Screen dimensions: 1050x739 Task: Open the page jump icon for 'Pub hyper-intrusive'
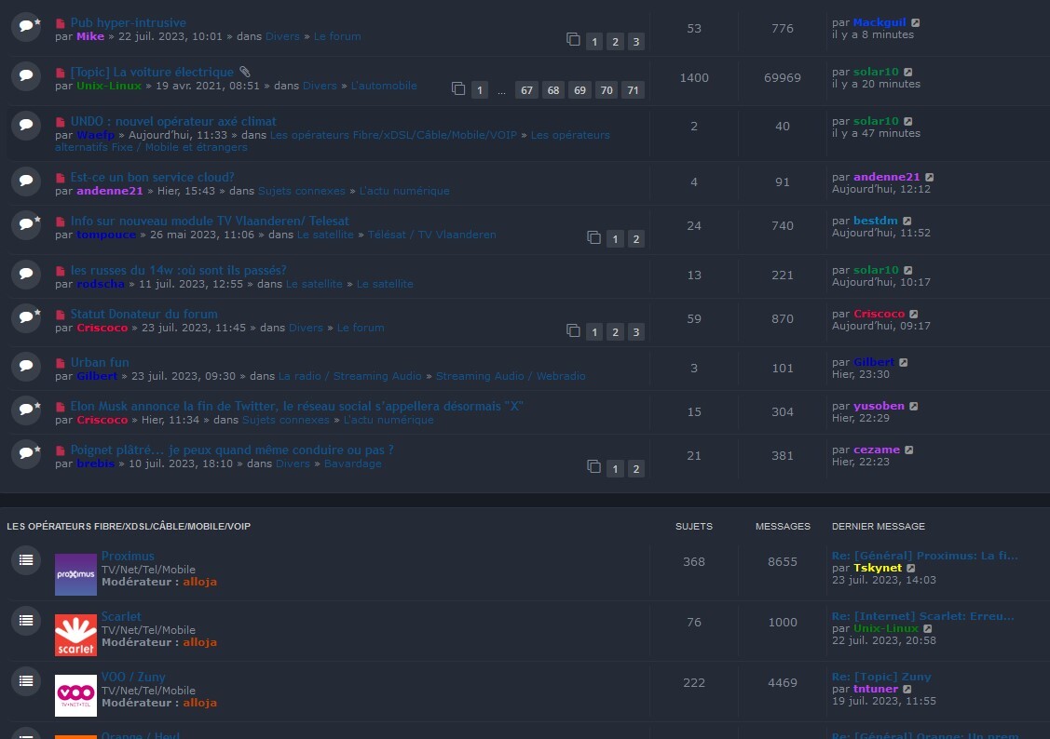(x=573, y=39)
